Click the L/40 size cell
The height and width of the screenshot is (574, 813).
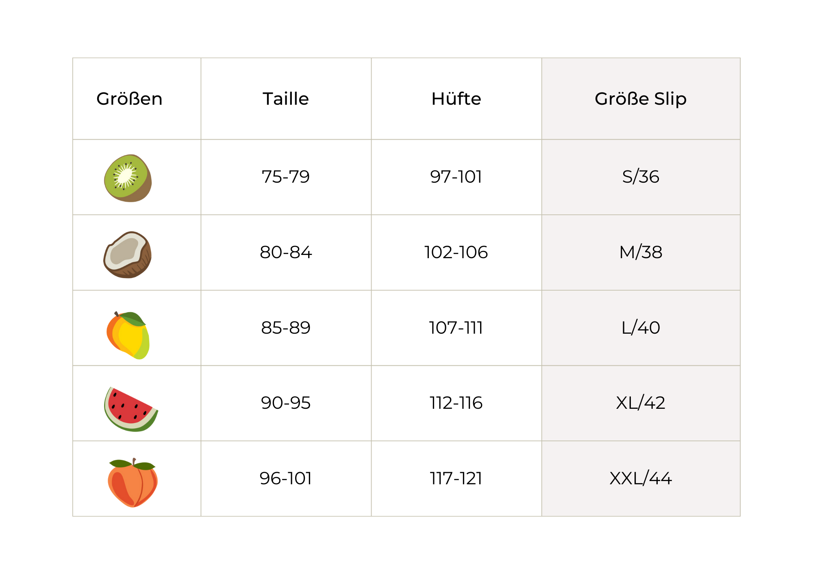point(641,328)
